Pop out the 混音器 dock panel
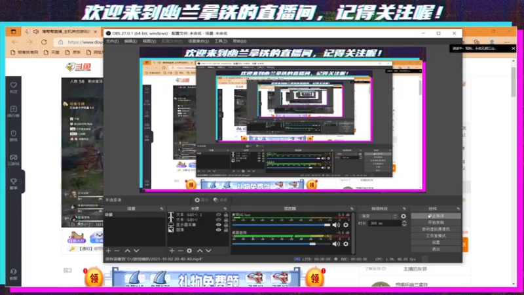 352,208
